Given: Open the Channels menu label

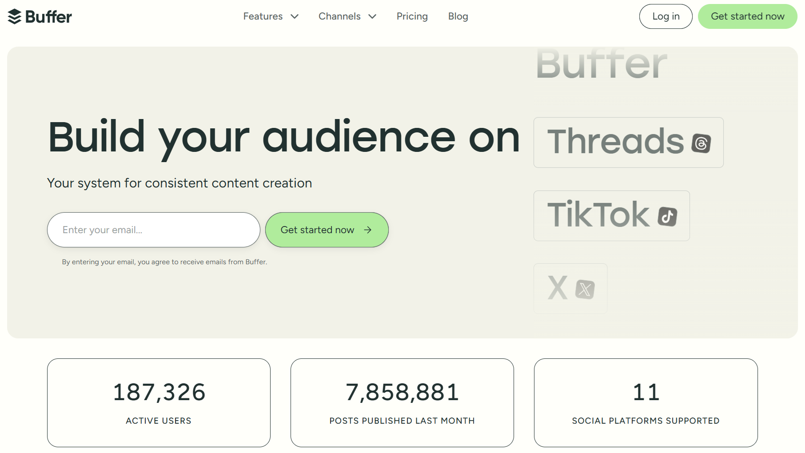Looking at the screenshot, I should coord(339,16).
